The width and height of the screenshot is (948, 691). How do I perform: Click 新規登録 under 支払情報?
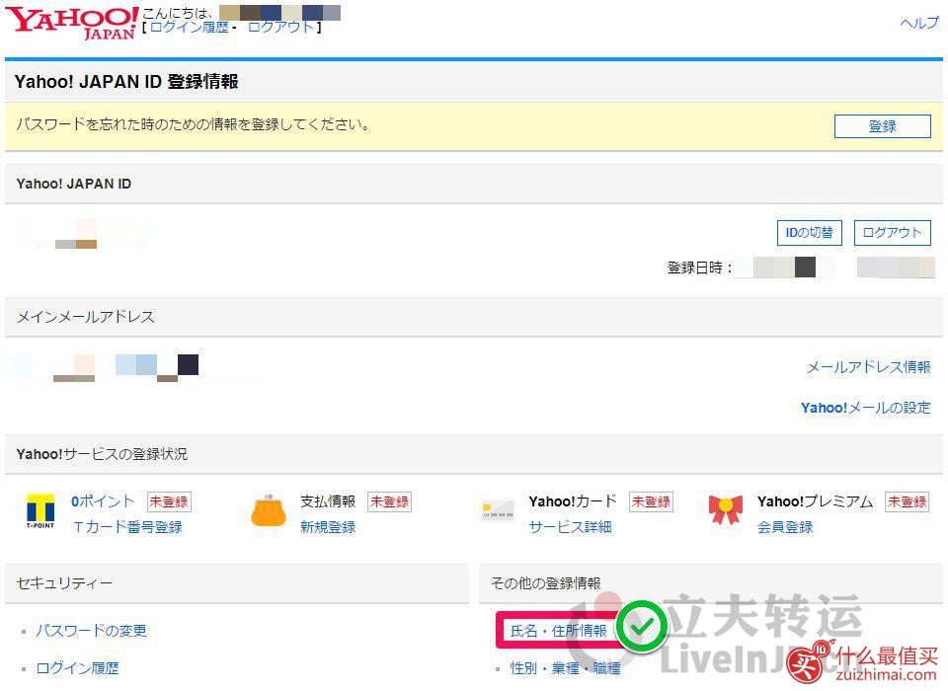(328, 527)
